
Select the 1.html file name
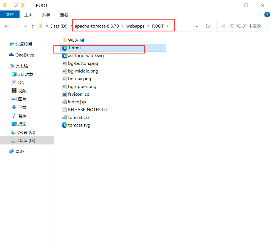(74, 48)
